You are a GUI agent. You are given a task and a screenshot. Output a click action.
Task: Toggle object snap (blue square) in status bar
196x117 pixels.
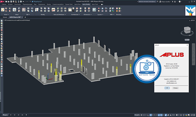click(161, 115)
